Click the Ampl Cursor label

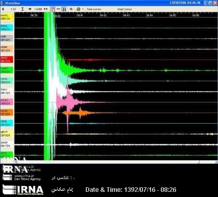click(x=125, y=9)
